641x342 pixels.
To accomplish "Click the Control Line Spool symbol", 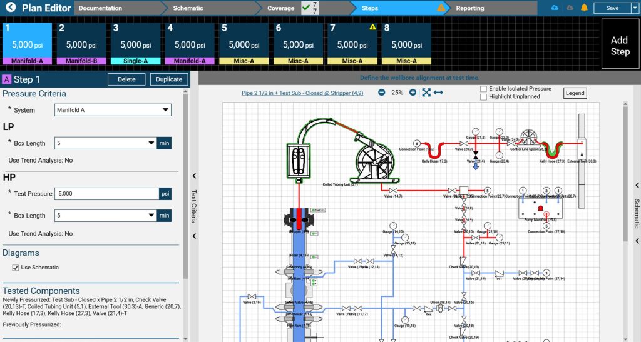I will [x=528, y=138].
